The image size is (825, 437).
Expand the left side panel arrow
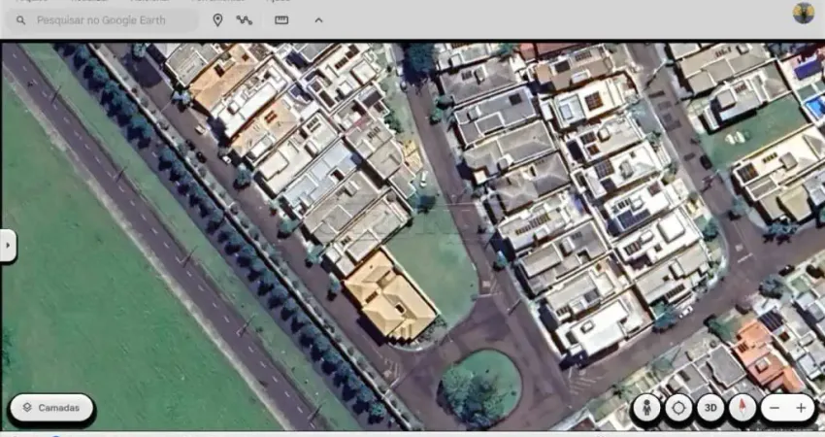click(x=8, y=246)
